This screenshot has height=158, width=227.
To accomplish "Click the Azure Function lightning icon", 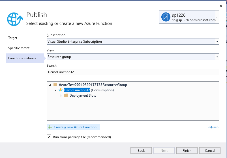I will click(61, 90).
